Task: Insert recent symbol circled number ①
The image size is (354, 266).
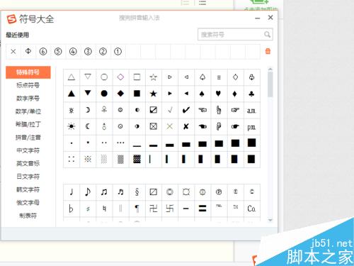Action: coord(118,51)
